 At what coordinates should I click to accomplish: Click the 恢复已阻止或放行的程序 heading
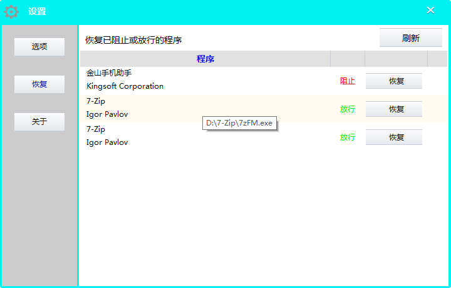click(x=133, y=40)
